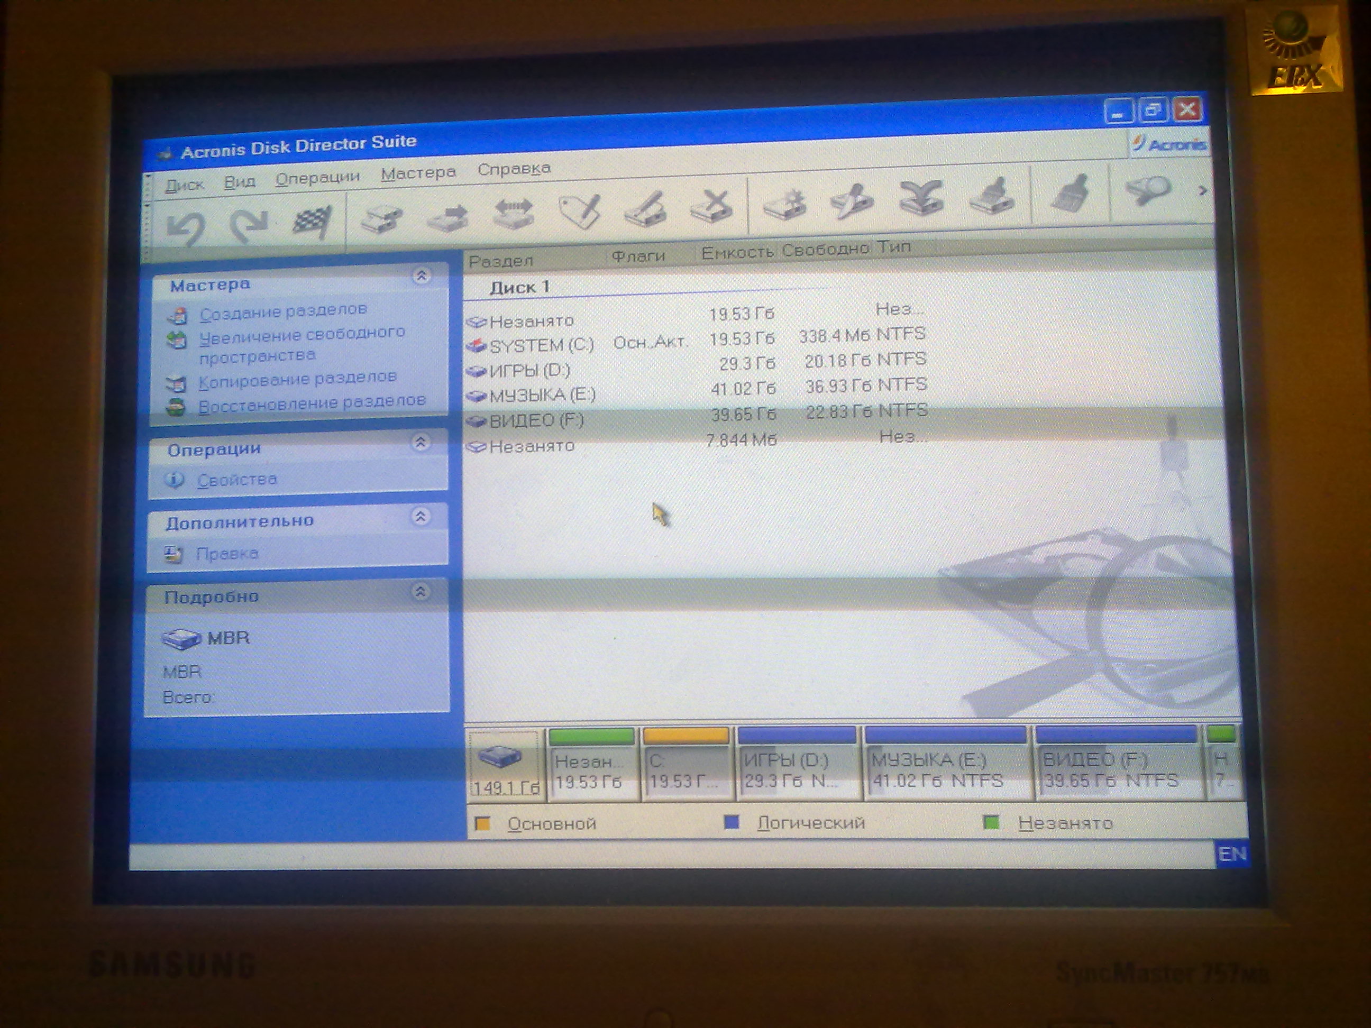Screen dimensions: 1371x1028
Task: Click the Create partition icon with star
Action: point(785,204)
